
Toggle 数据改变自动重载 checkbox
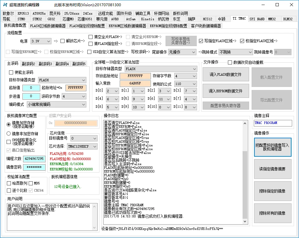[x=230, y=62]
